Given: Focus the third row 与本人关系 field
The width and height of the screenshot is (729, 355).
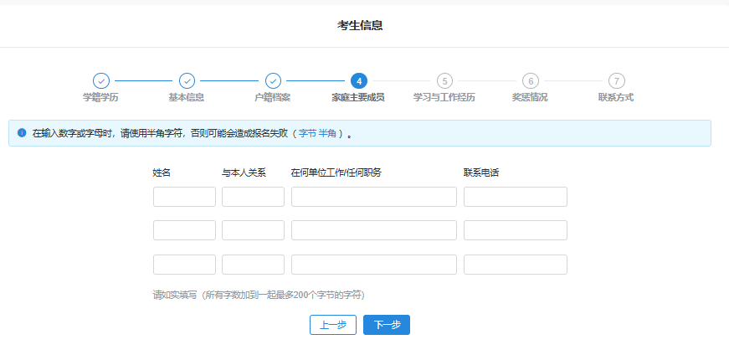Looking at the screenshot, I should coord(253,265).
